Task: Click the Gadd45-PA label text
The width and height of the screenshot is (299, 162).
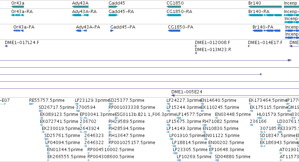Action: 123,27
